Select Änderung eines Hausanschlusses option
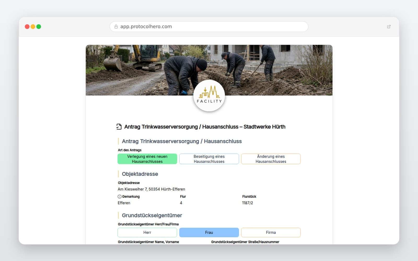 pyautogui.click(x=271, y=159)
